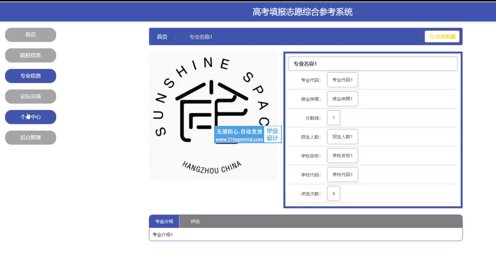Viewport: 496px width, 269px height.
Task: Click the 分数线 value box showing 1
Action: tap(334, 118)
